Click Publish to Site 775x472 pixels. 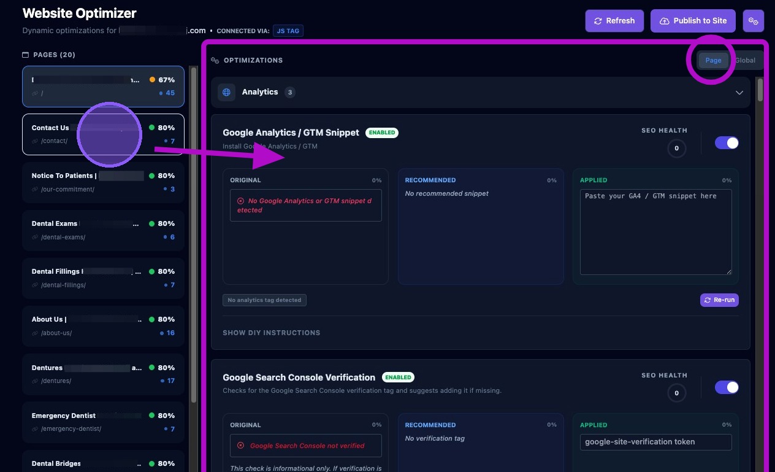pos(693,21)
